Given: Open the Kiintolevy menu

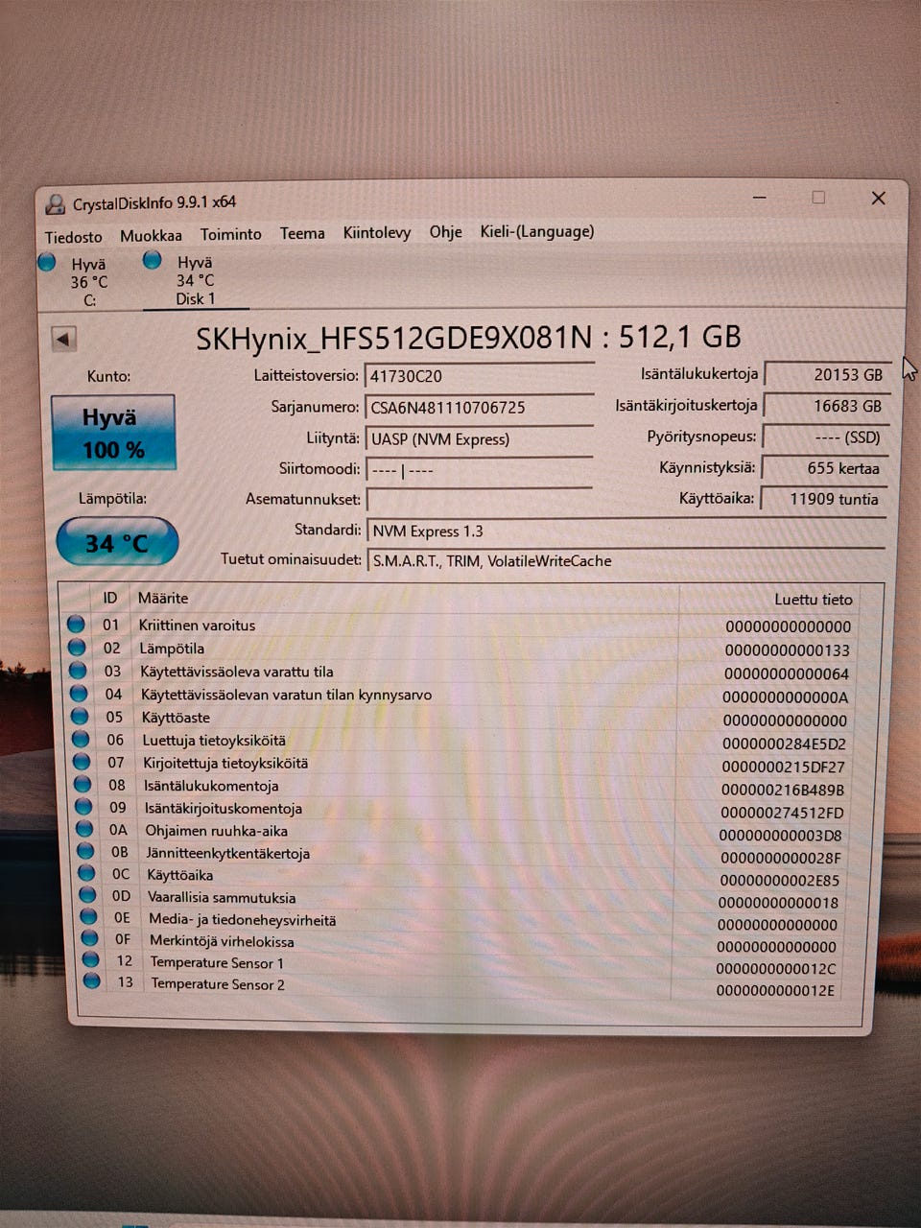Looking at the screenshot, I should click(x=377, y=232).
